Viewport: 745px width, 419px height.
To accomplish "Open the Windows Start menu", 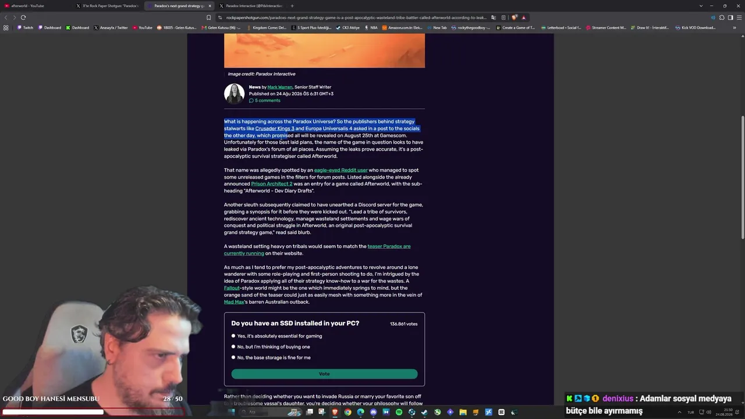I will [x=231, y=412].
